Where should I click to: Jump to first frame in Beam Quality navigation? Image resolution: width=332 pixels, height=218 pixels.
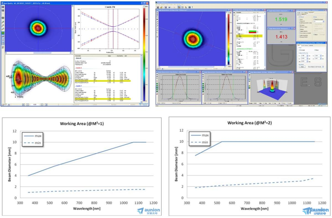[23, 105]
